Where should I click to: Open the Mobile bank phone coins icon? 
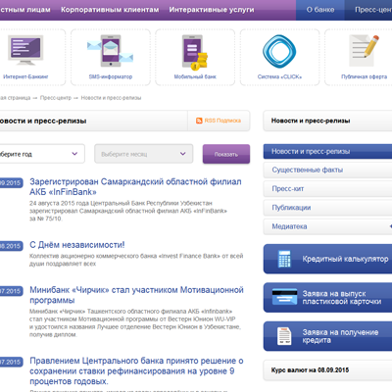pos(195,52)
